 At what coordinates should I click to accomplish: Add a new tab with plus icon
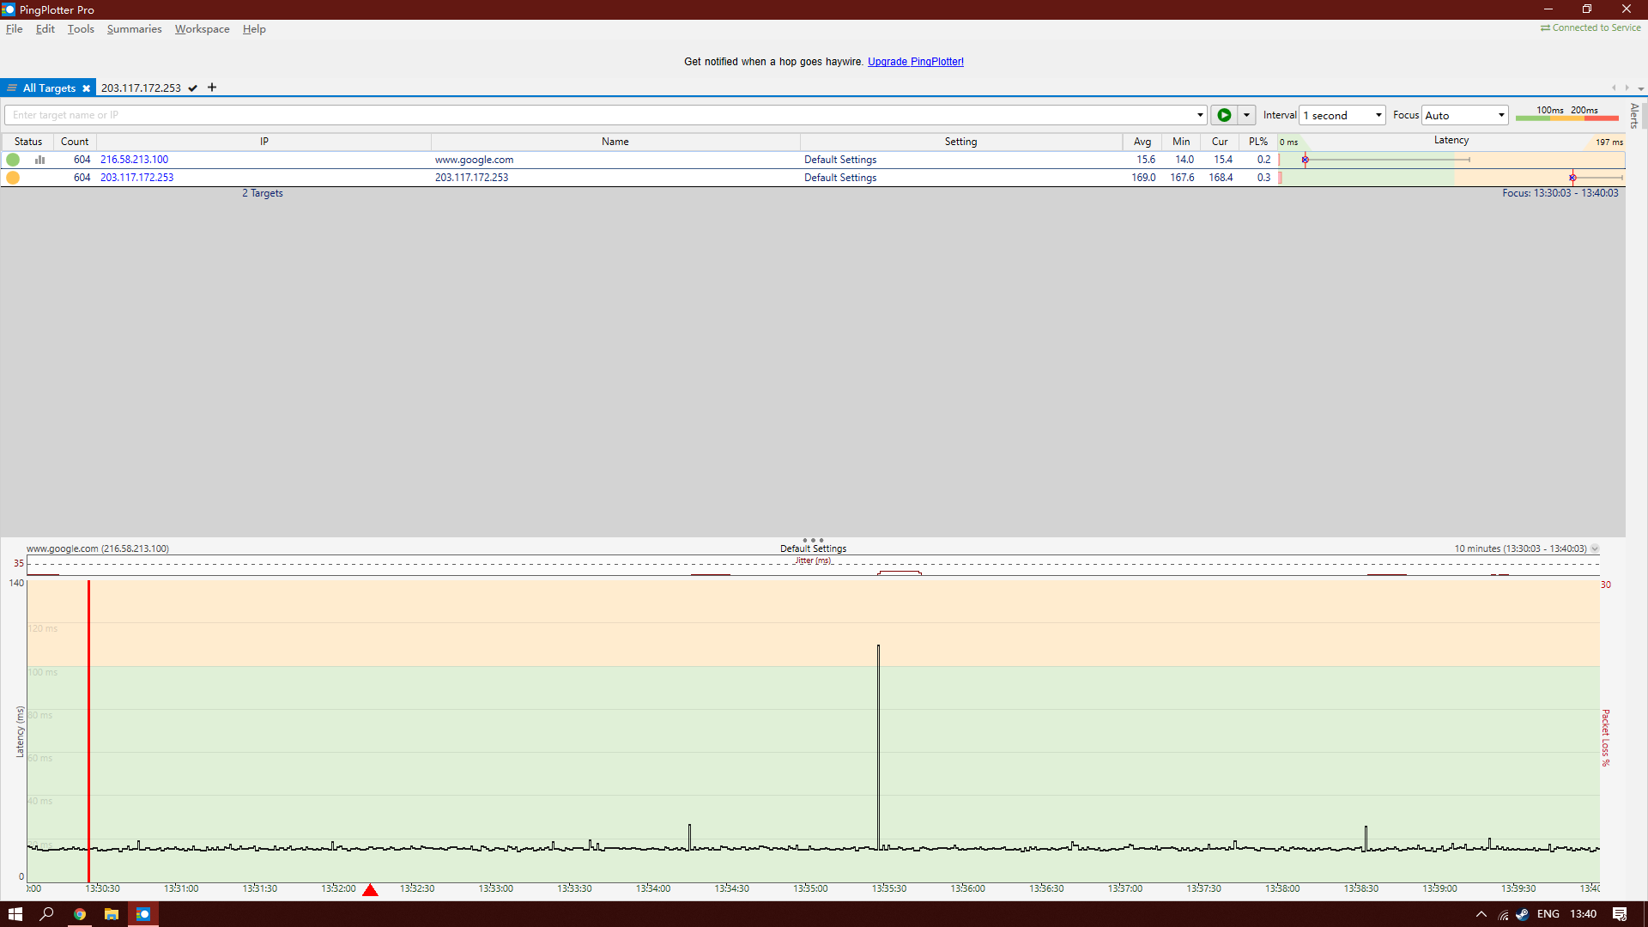click(212, 88)
